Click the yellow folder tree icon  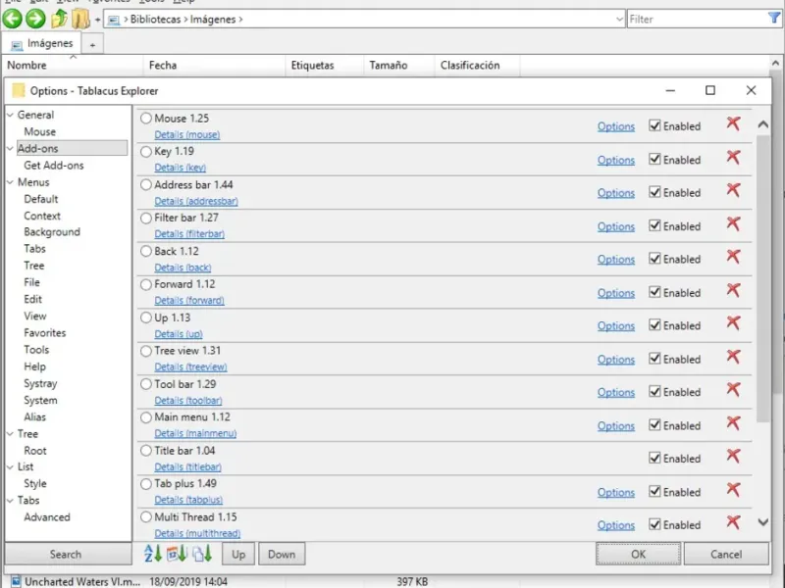(x=80, y=19)
